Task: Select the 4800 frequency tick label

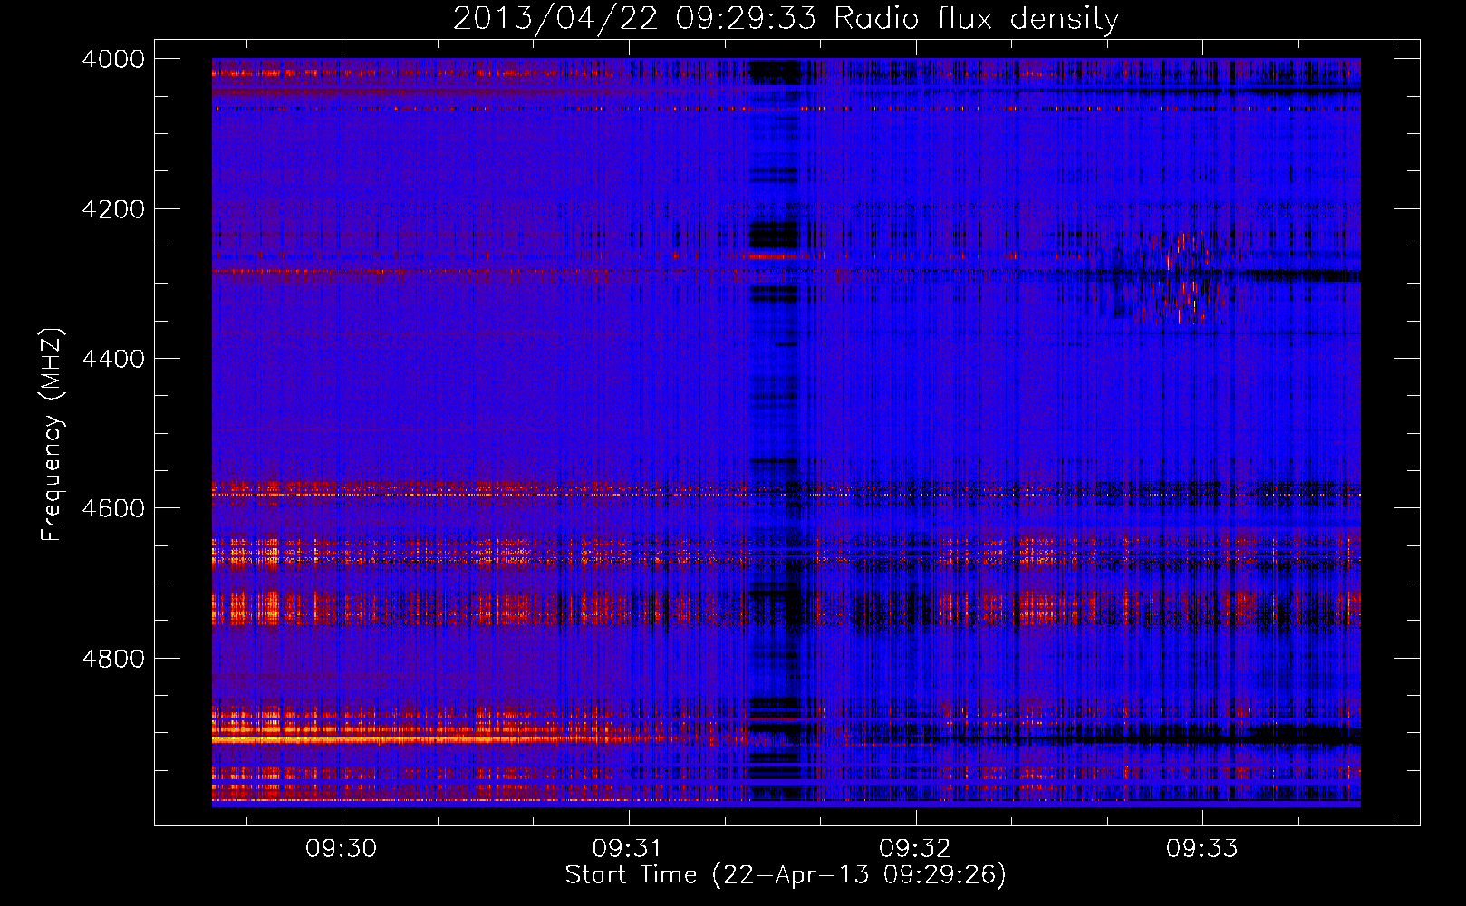Action: [x=113, y=659]
